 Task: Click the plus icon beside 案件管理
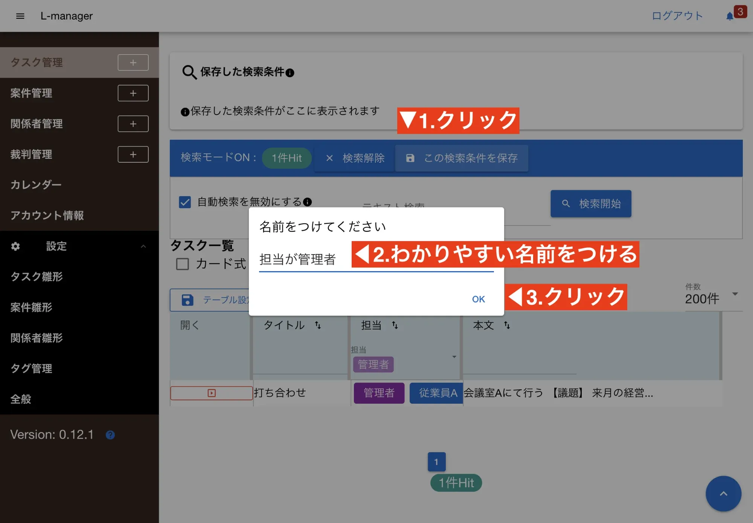pos(133,93)
